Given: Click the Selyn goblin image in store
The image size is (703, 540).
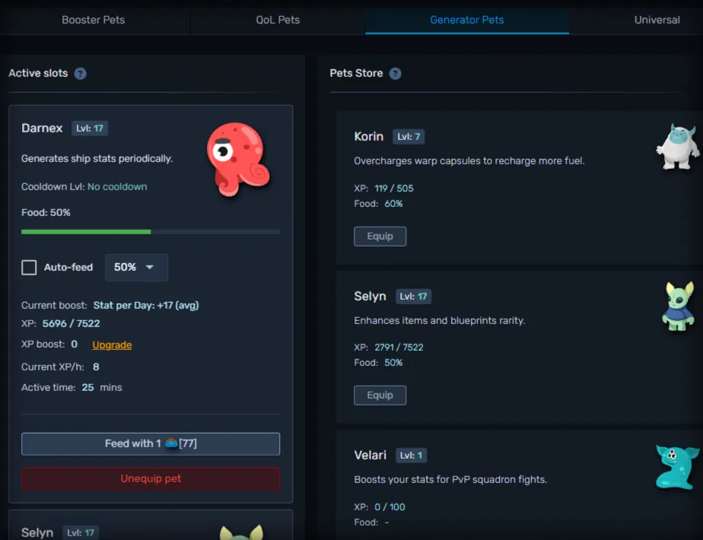Looking at the screenshot, I should [679, 307].
